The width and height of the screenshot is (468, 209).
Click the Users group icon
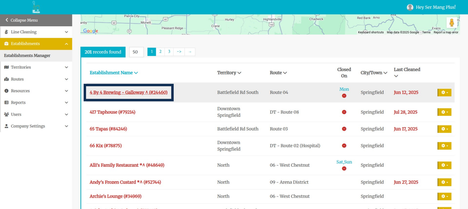click(x=6, y=114)
